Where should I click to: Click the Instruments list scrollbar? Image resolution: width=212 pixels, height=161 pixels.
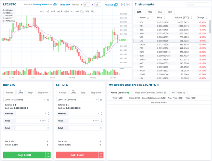coord(210,27)
